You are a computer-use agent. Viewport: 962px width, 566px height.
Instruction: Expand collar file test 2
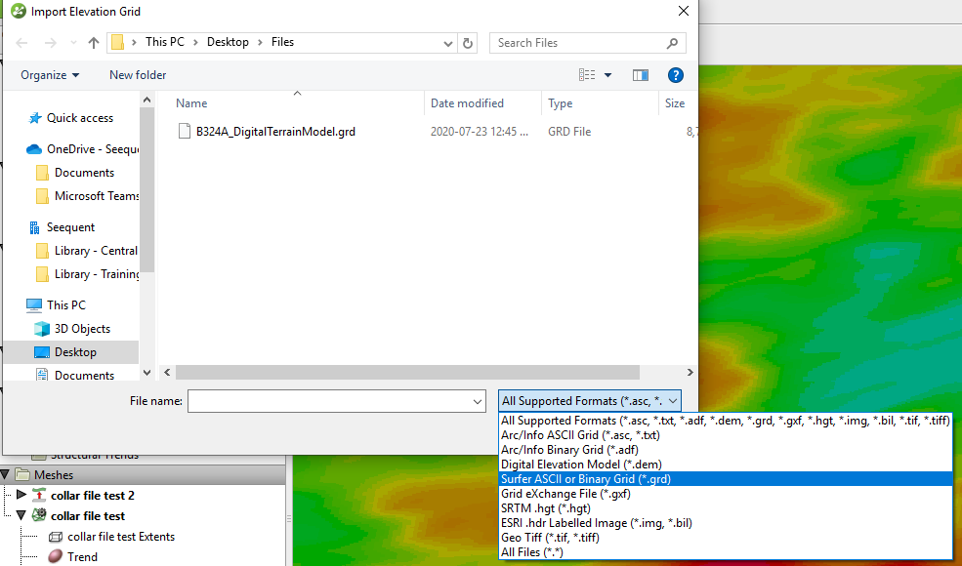tap(21, 495)
